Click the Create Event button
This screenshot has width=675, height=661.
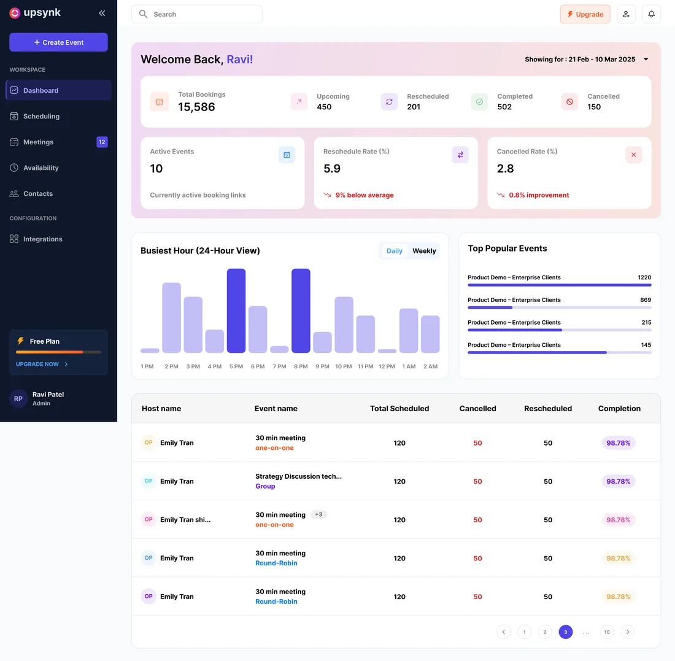(58, 42)
